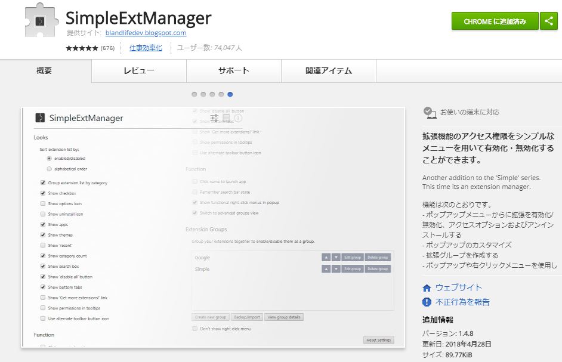Image resolution: width=562 pixels, height=362 pixels.
Task: Toggle the Show apps checkbox
Action: click(x=43, y=224)
